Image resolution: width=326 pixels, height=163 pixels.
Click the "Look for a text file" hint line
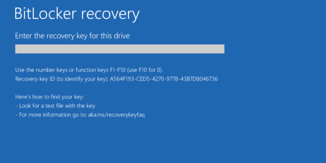(x=44, y=106)
